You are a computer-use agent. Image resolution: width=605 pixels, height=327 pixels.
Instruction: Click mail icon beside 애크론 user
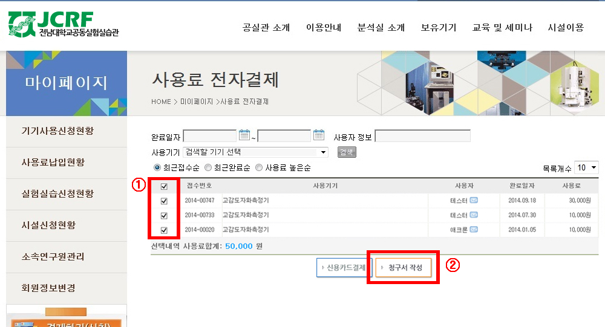click(x=474, y=230)
